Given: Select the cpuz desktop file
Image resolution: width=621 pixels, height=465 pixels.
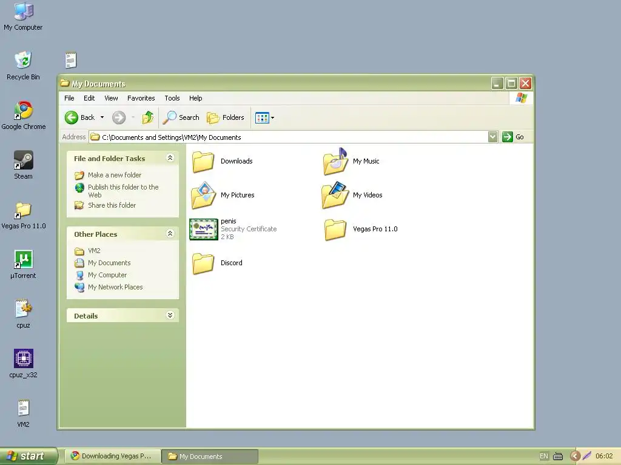Looking at the screenshot, I should pos(24,314).
